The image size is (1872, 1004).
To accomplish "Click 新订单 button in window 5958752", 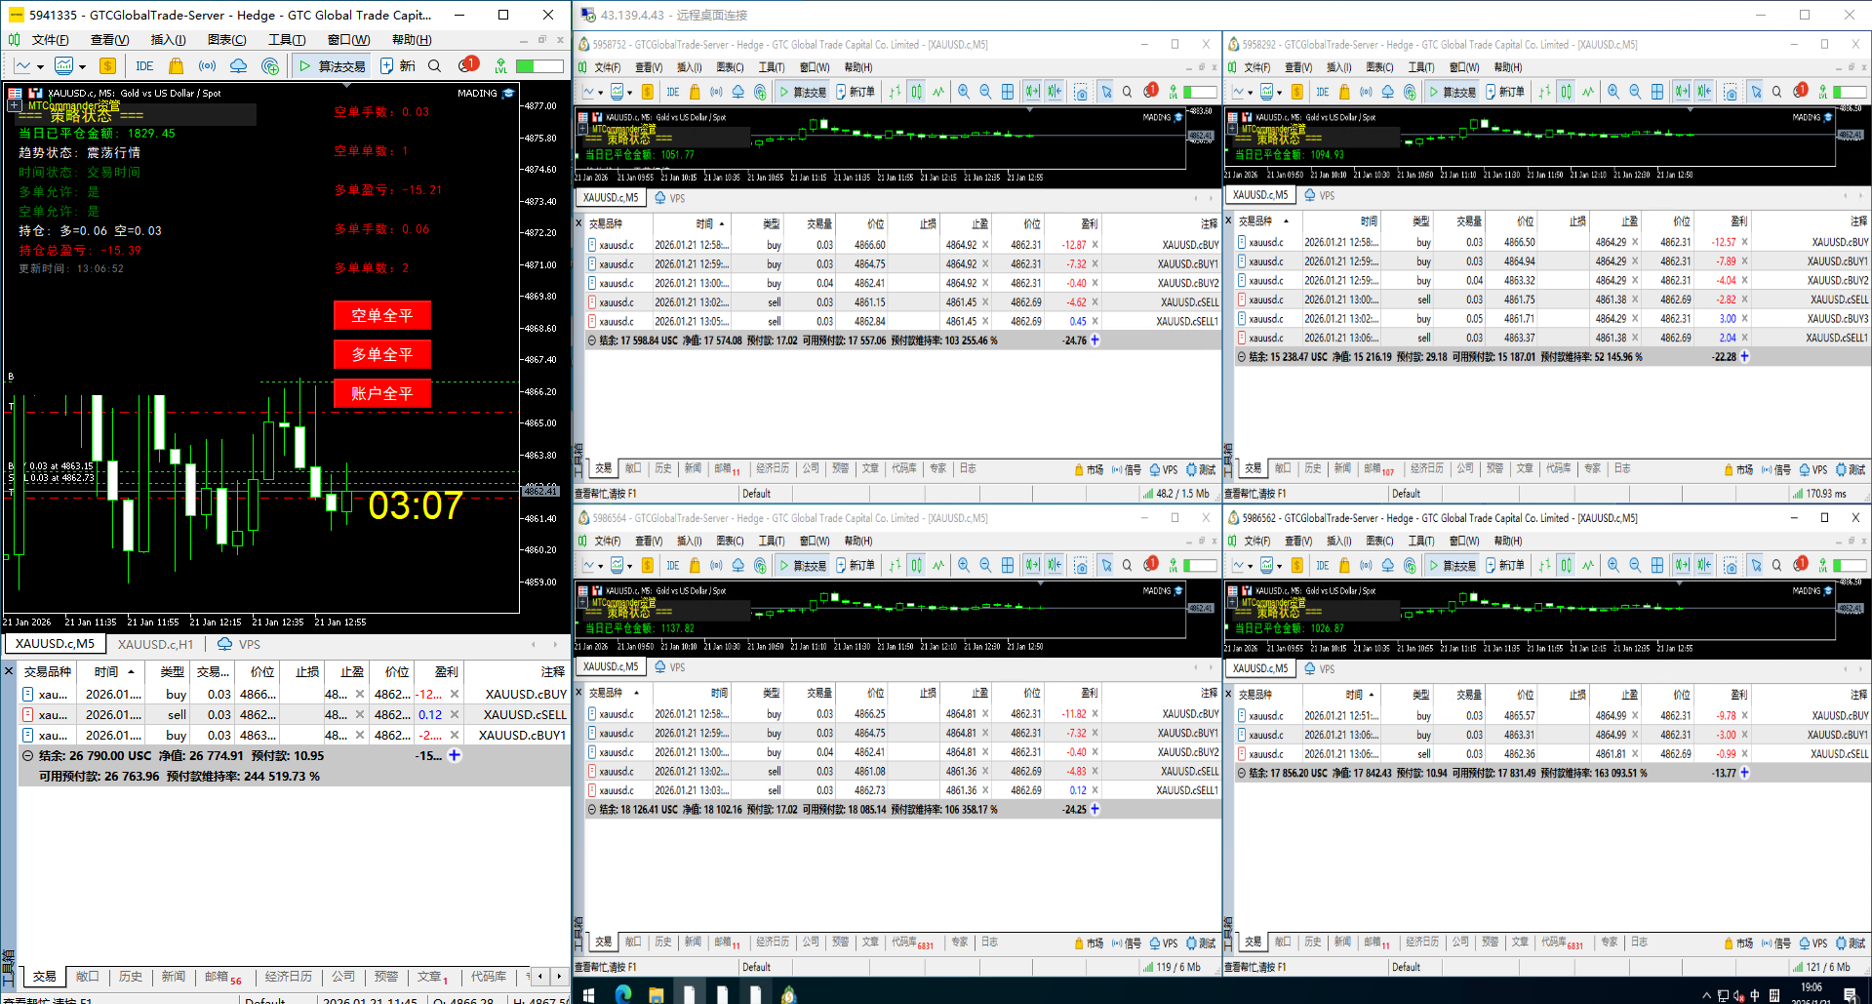I will [x=856, y=92].
